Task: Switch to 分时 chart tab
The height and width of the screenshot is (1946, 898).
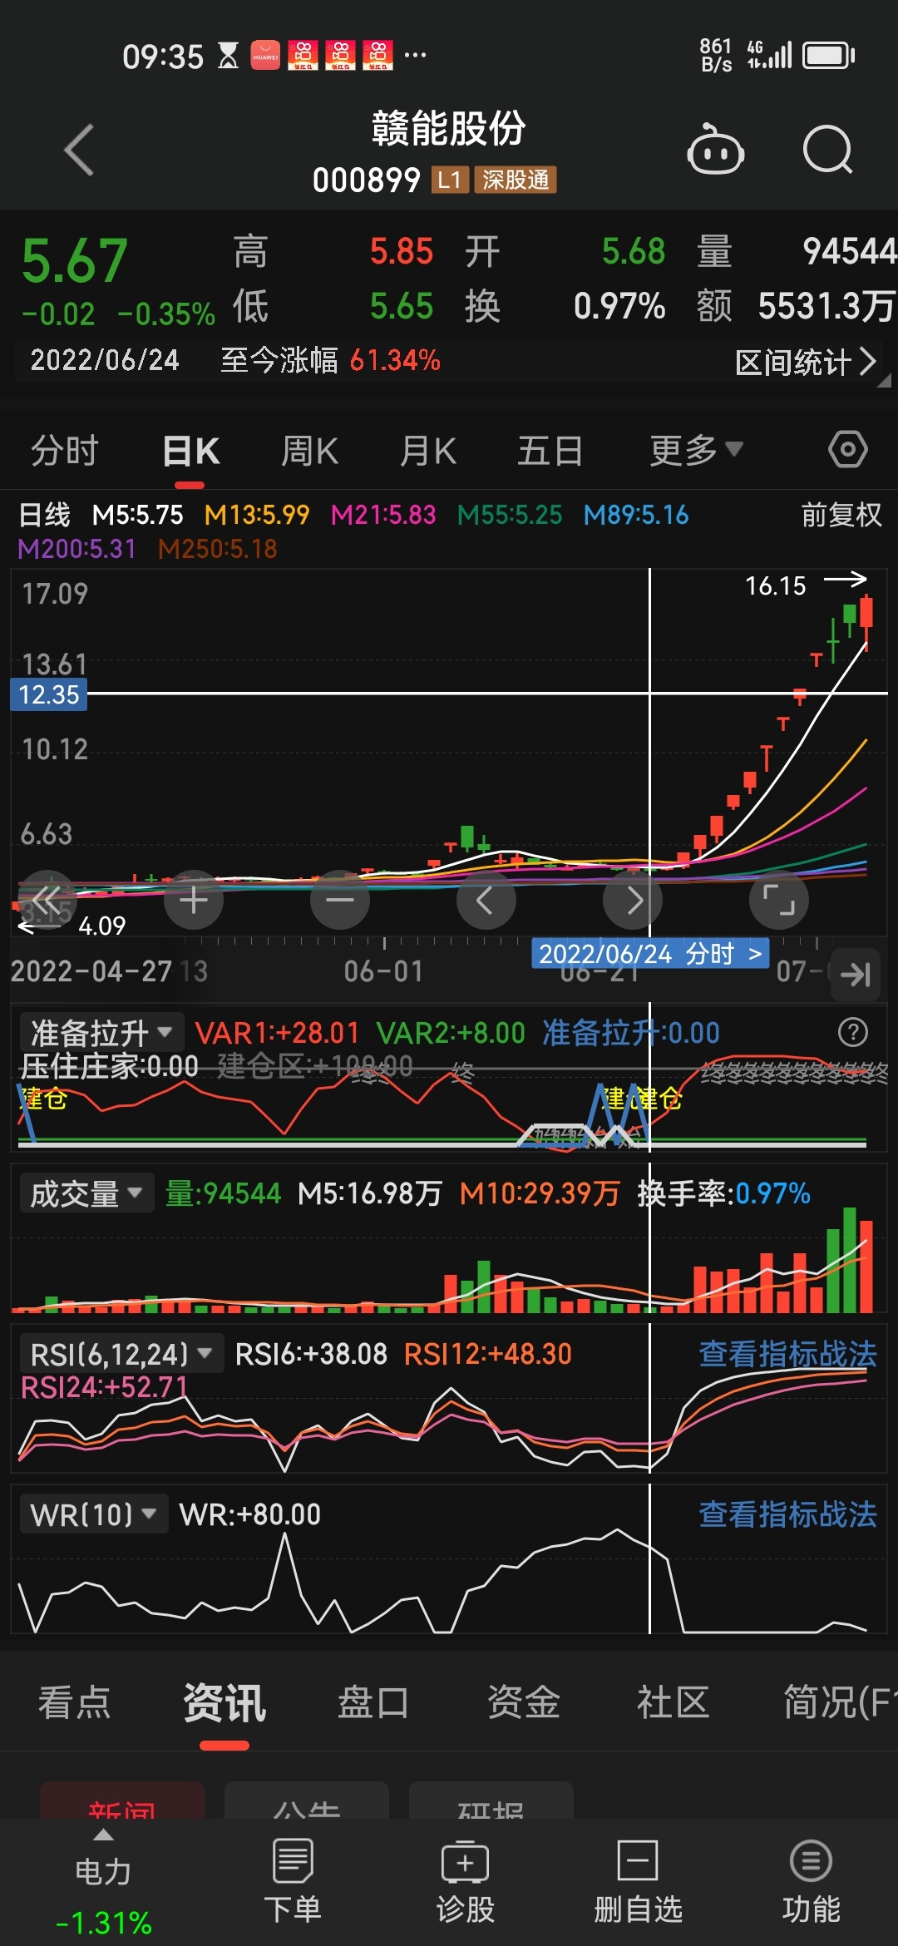Action: tap(65, 450)
